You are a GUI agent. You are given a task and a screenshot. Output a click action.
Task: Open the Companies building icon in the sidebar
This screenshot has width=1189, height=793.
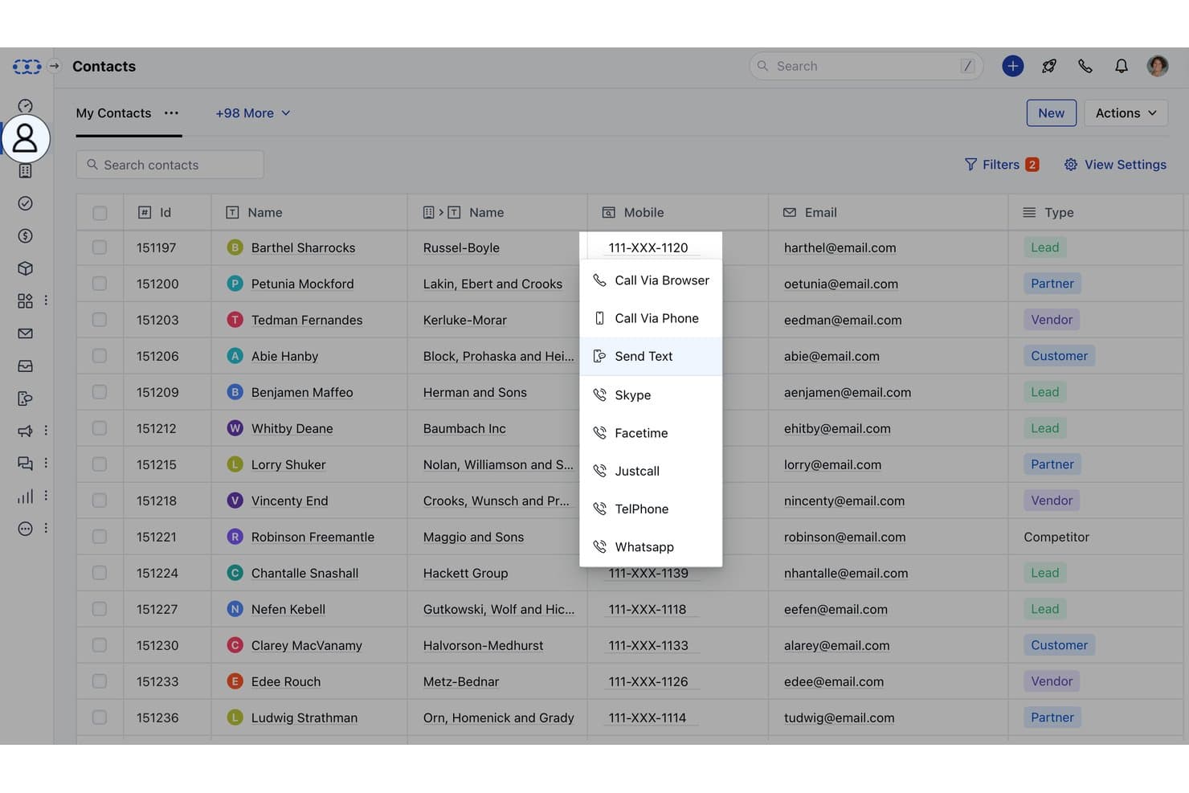point(25,171)
